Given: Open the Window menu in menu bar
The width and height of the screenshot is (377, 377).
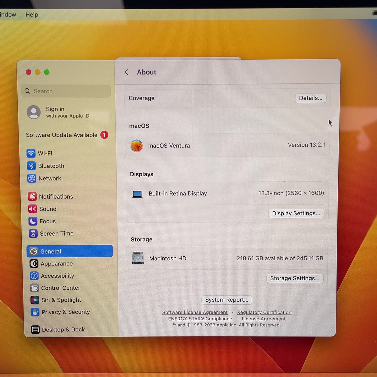Looking at the screenshot, I should pyautogui.click(x=8, y=14).
